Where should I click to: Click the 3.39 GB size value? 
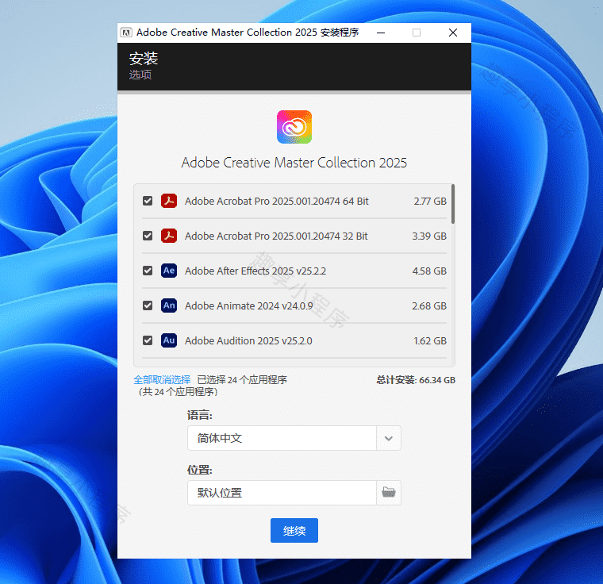coord(429,236)
